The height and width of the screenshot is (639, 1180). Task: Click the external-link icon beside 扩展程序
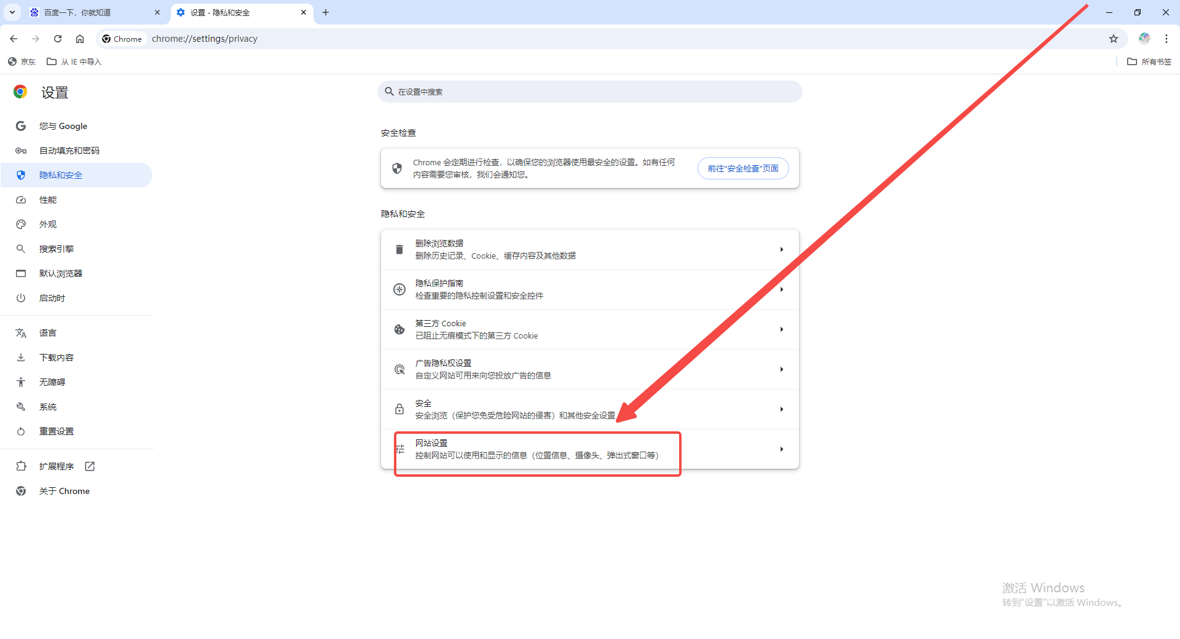[x=90, y=466]
